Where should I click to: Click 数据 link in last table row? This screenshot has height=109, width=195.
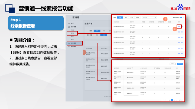179,54
